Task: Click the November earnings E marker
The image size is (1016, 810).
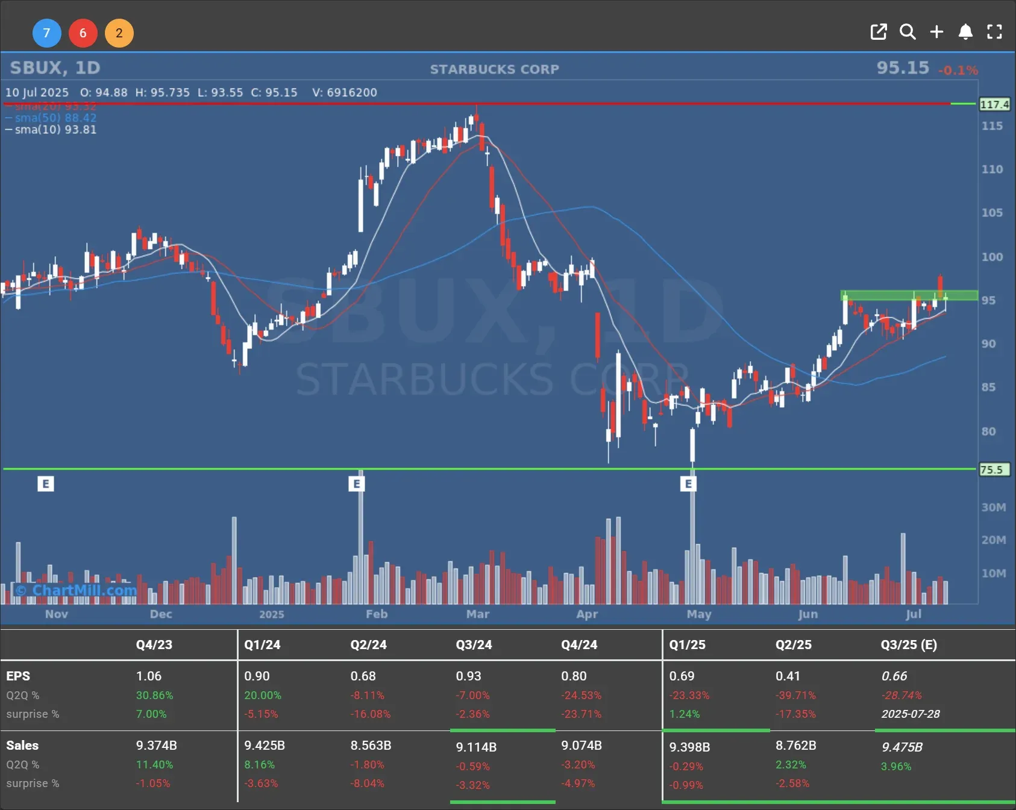Action: pyautogui.click(x=46, y=483)
